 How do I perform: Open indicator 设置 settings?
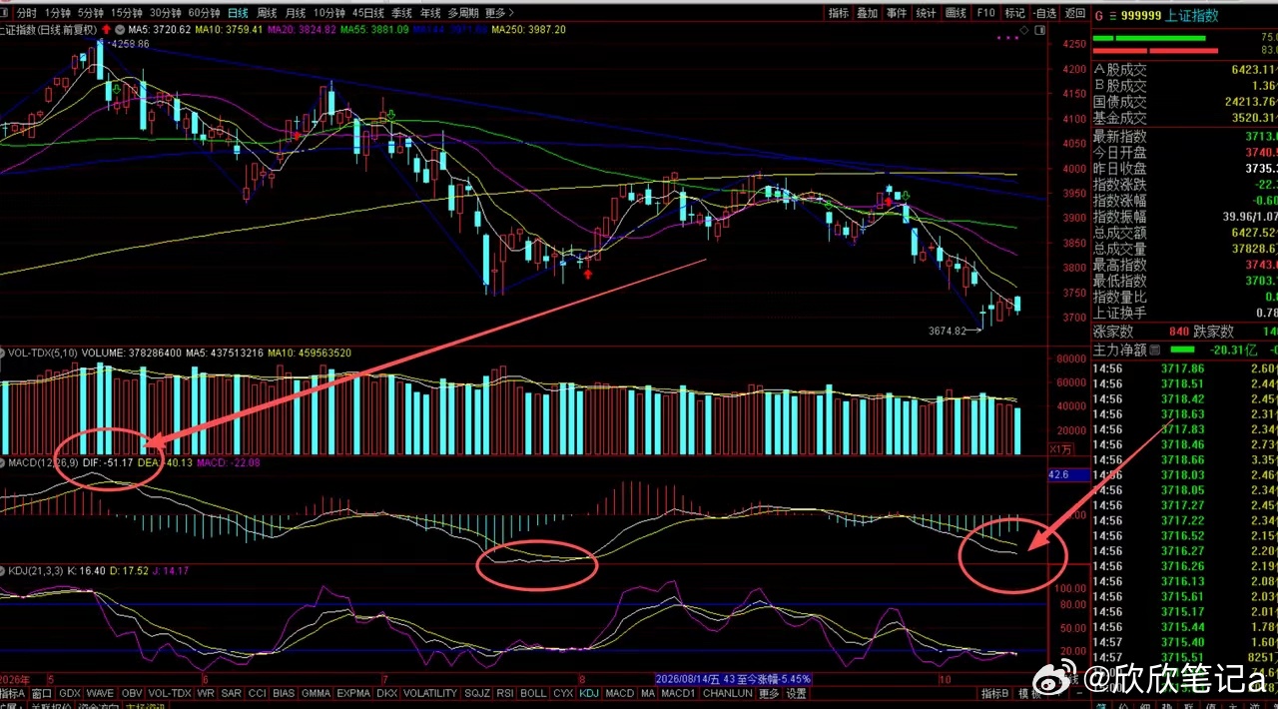click(x=796, y=693)
